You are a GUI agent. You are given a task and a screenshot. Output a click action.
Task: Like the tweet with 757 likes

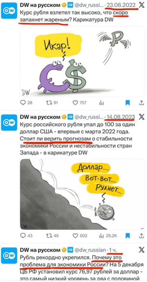point(80,103)
